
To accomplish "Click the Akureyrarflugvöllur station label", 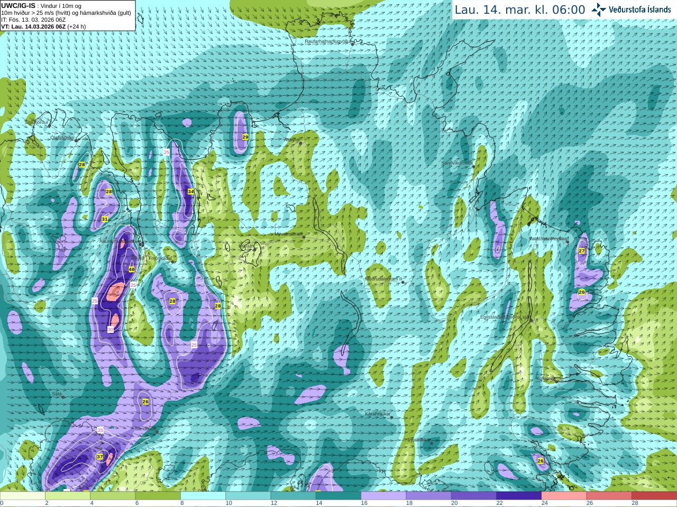I will point(120,241).
